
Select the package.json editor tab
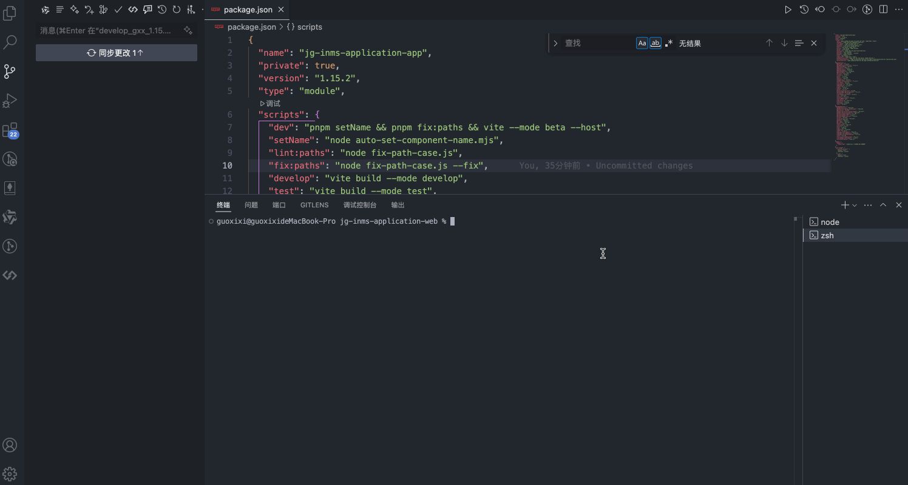248,10
